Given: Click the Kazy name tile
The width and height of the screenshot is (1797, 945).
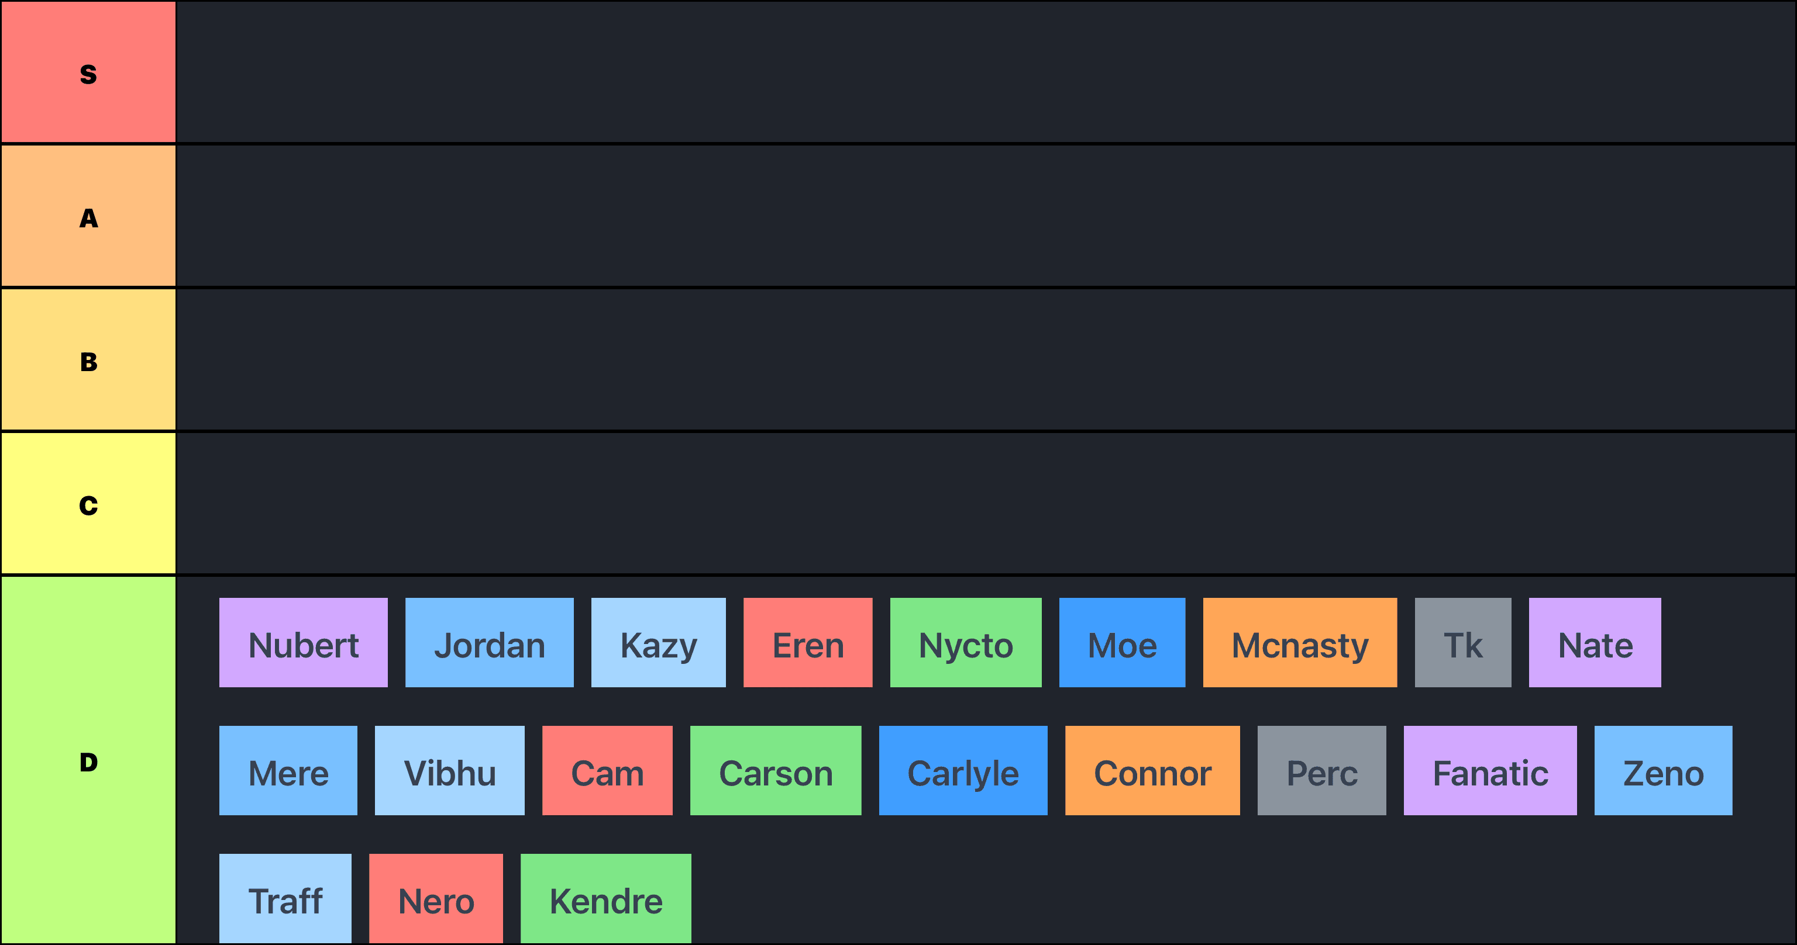Looking at the screenshot, I should 658,642.
